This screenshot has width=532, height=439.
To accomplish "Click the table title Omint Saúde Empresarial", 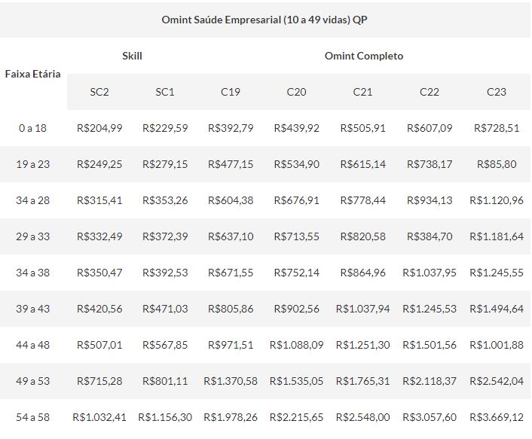I will [265, 20].
